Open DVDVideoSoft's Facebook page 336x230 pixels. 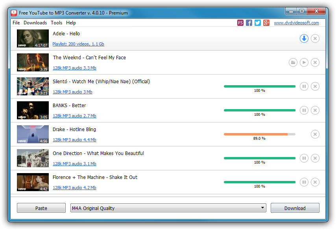coord(249,23)
